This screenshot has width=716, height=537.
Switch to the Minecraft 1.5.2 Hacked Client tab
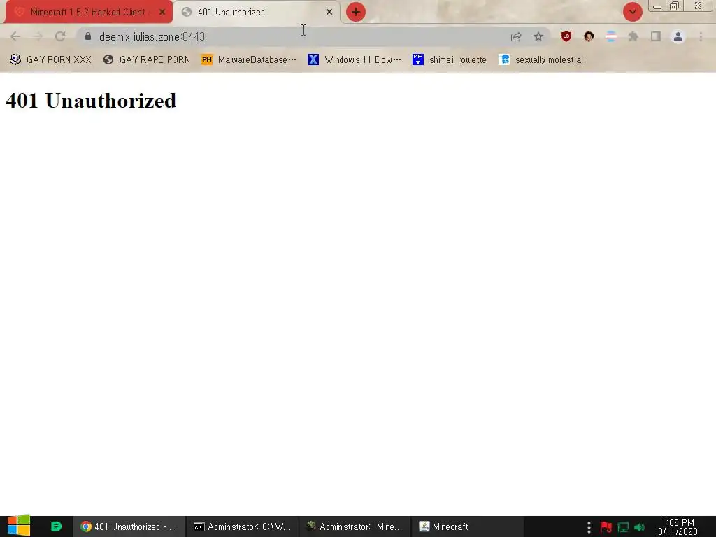click(x=87, y=13)
